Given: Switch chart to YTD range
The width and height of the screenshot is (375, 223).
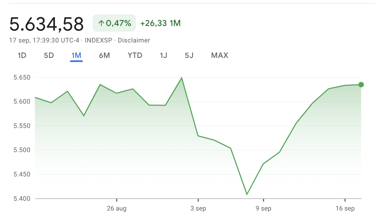Looking at the screenshot, I should (135, 55).
